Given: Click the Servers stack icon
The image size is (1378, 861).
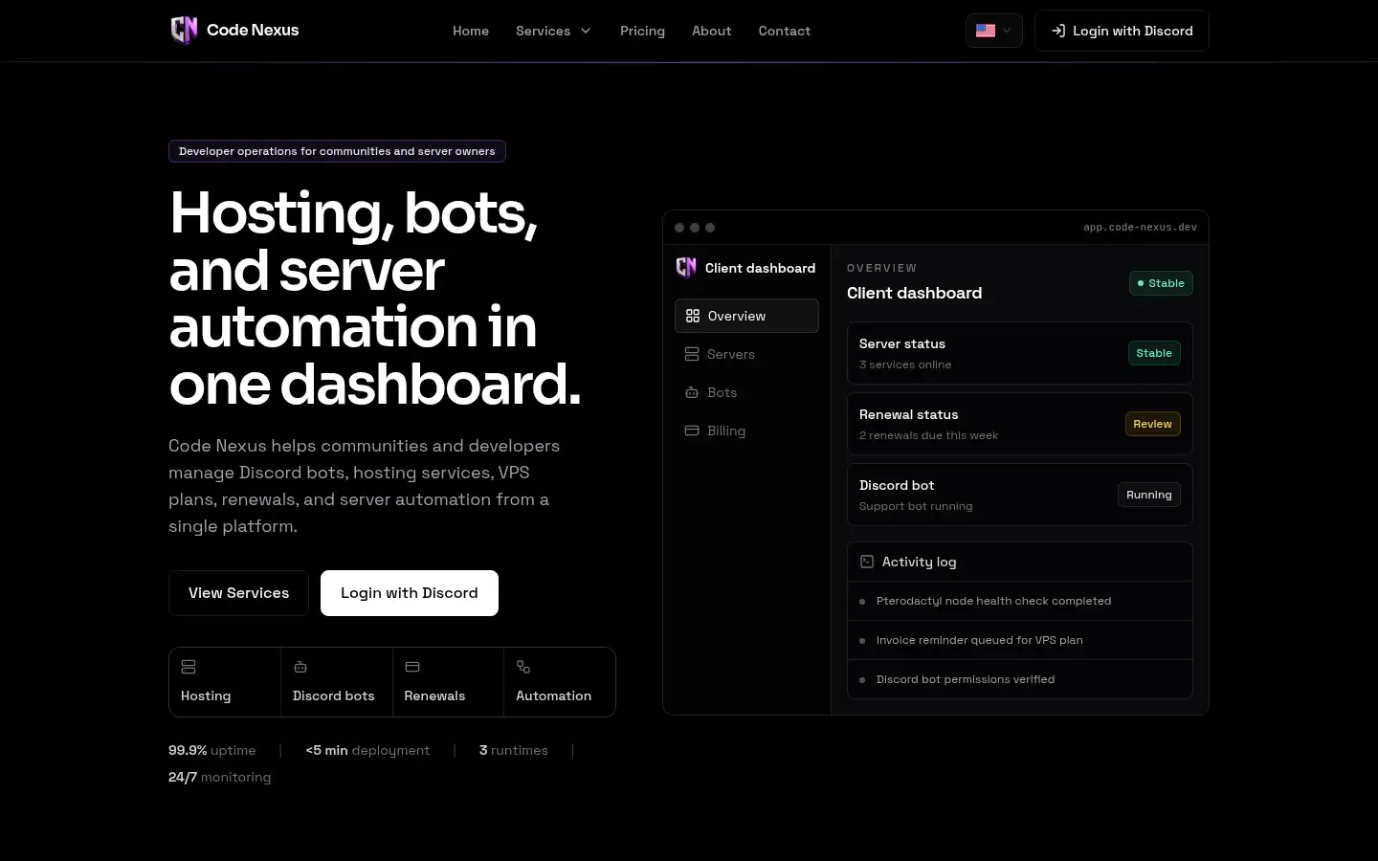Looking at the screenshot, I should (692, 354).
